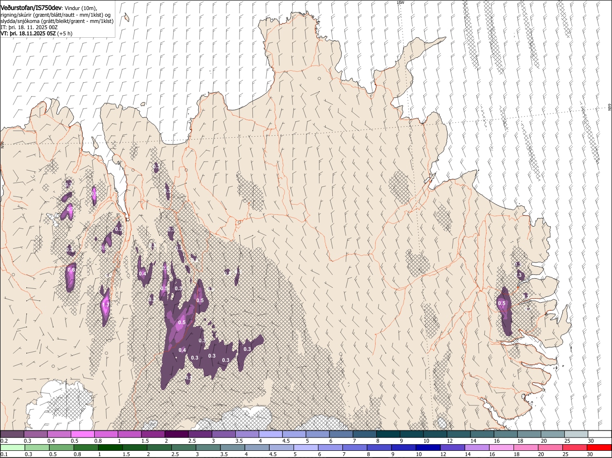Click bright magenta upper swatch between 0.5 and 0.8
The image size is (612, 458).
(x=83, y=434)
